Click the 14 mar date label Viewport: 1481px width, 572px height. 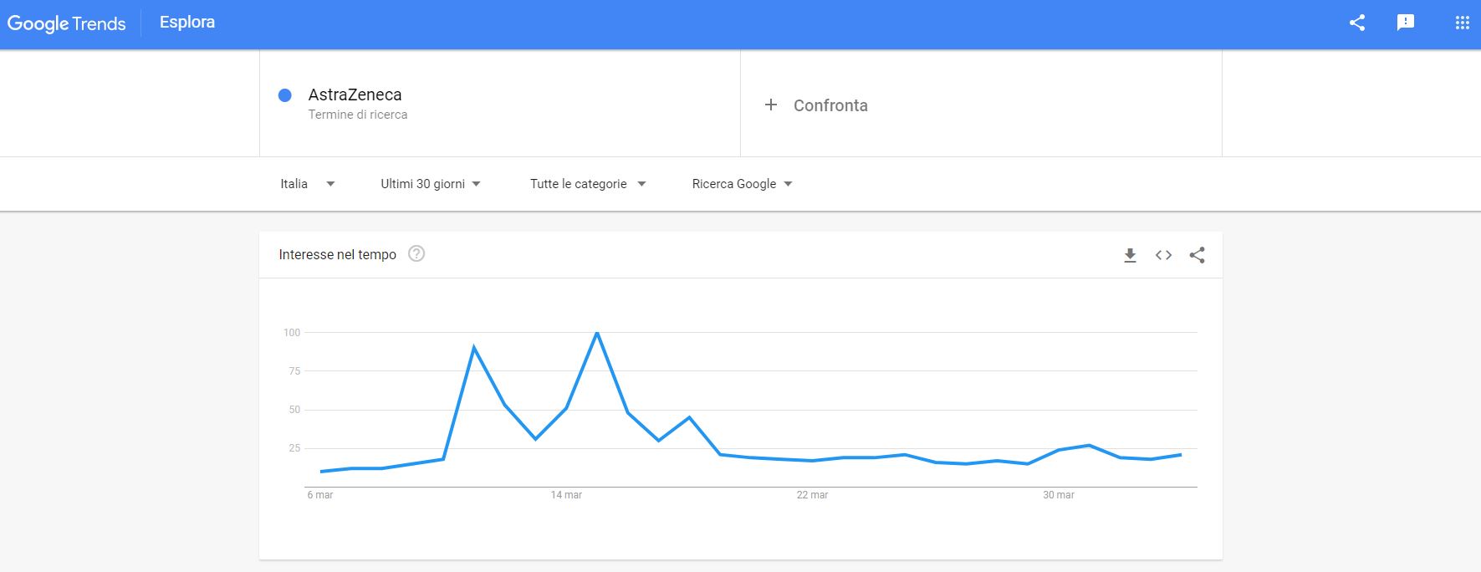(x=566, y=495)
